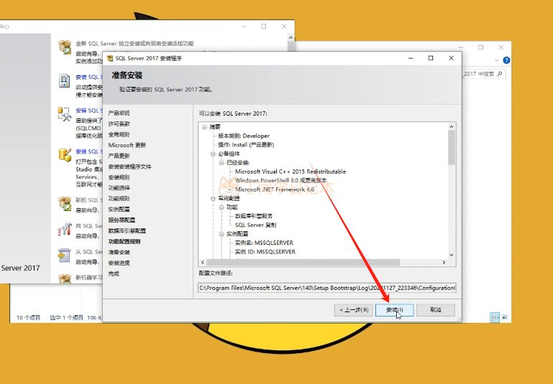Image resolution: width=553 pixels, height=384 pixels.
Task: Click the summary tree scroll down arrow
Action: point(452,256)
